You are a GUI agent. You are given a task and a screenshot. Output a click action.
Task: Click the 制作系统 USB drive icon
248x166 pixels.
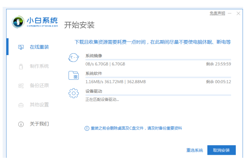pyautogui.click(x=21, y=67)
